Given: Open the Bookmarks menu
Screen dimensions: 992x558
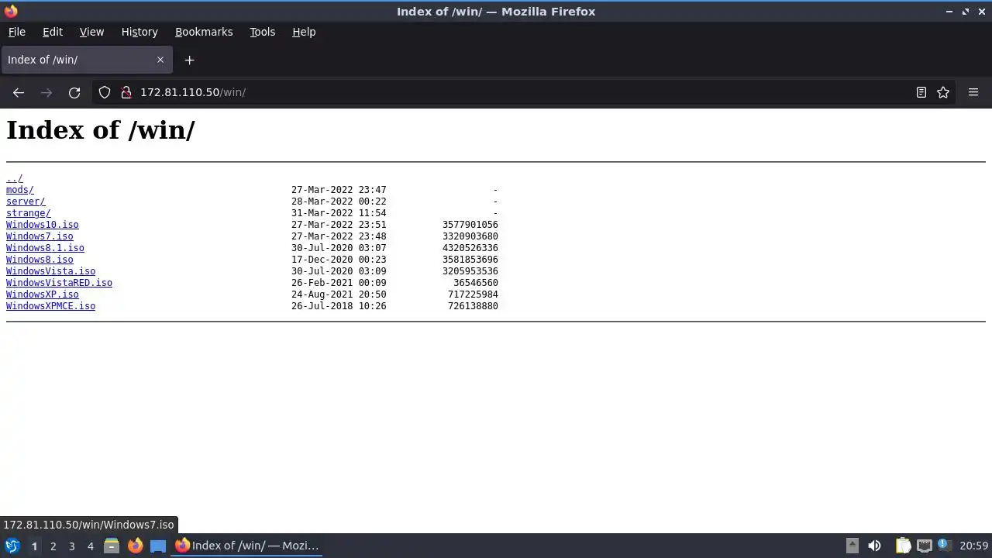Looking at the screenshot, I should (x=204, y=32).
